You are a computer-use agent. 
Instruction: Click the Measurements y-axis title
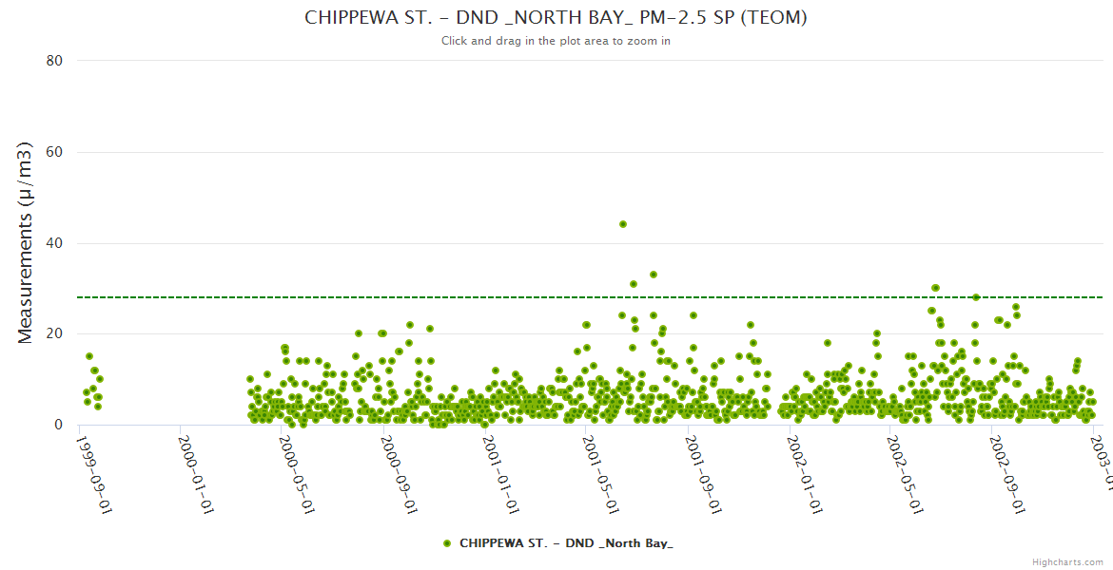coord(26,242)
